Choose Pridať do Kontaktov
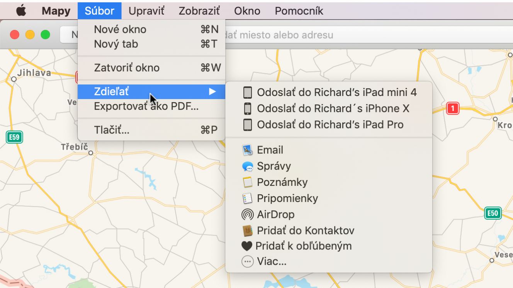 pyautogui.click(x=329, y=231)
